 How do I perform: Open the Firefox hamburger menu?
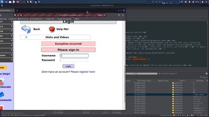[123, 15]
